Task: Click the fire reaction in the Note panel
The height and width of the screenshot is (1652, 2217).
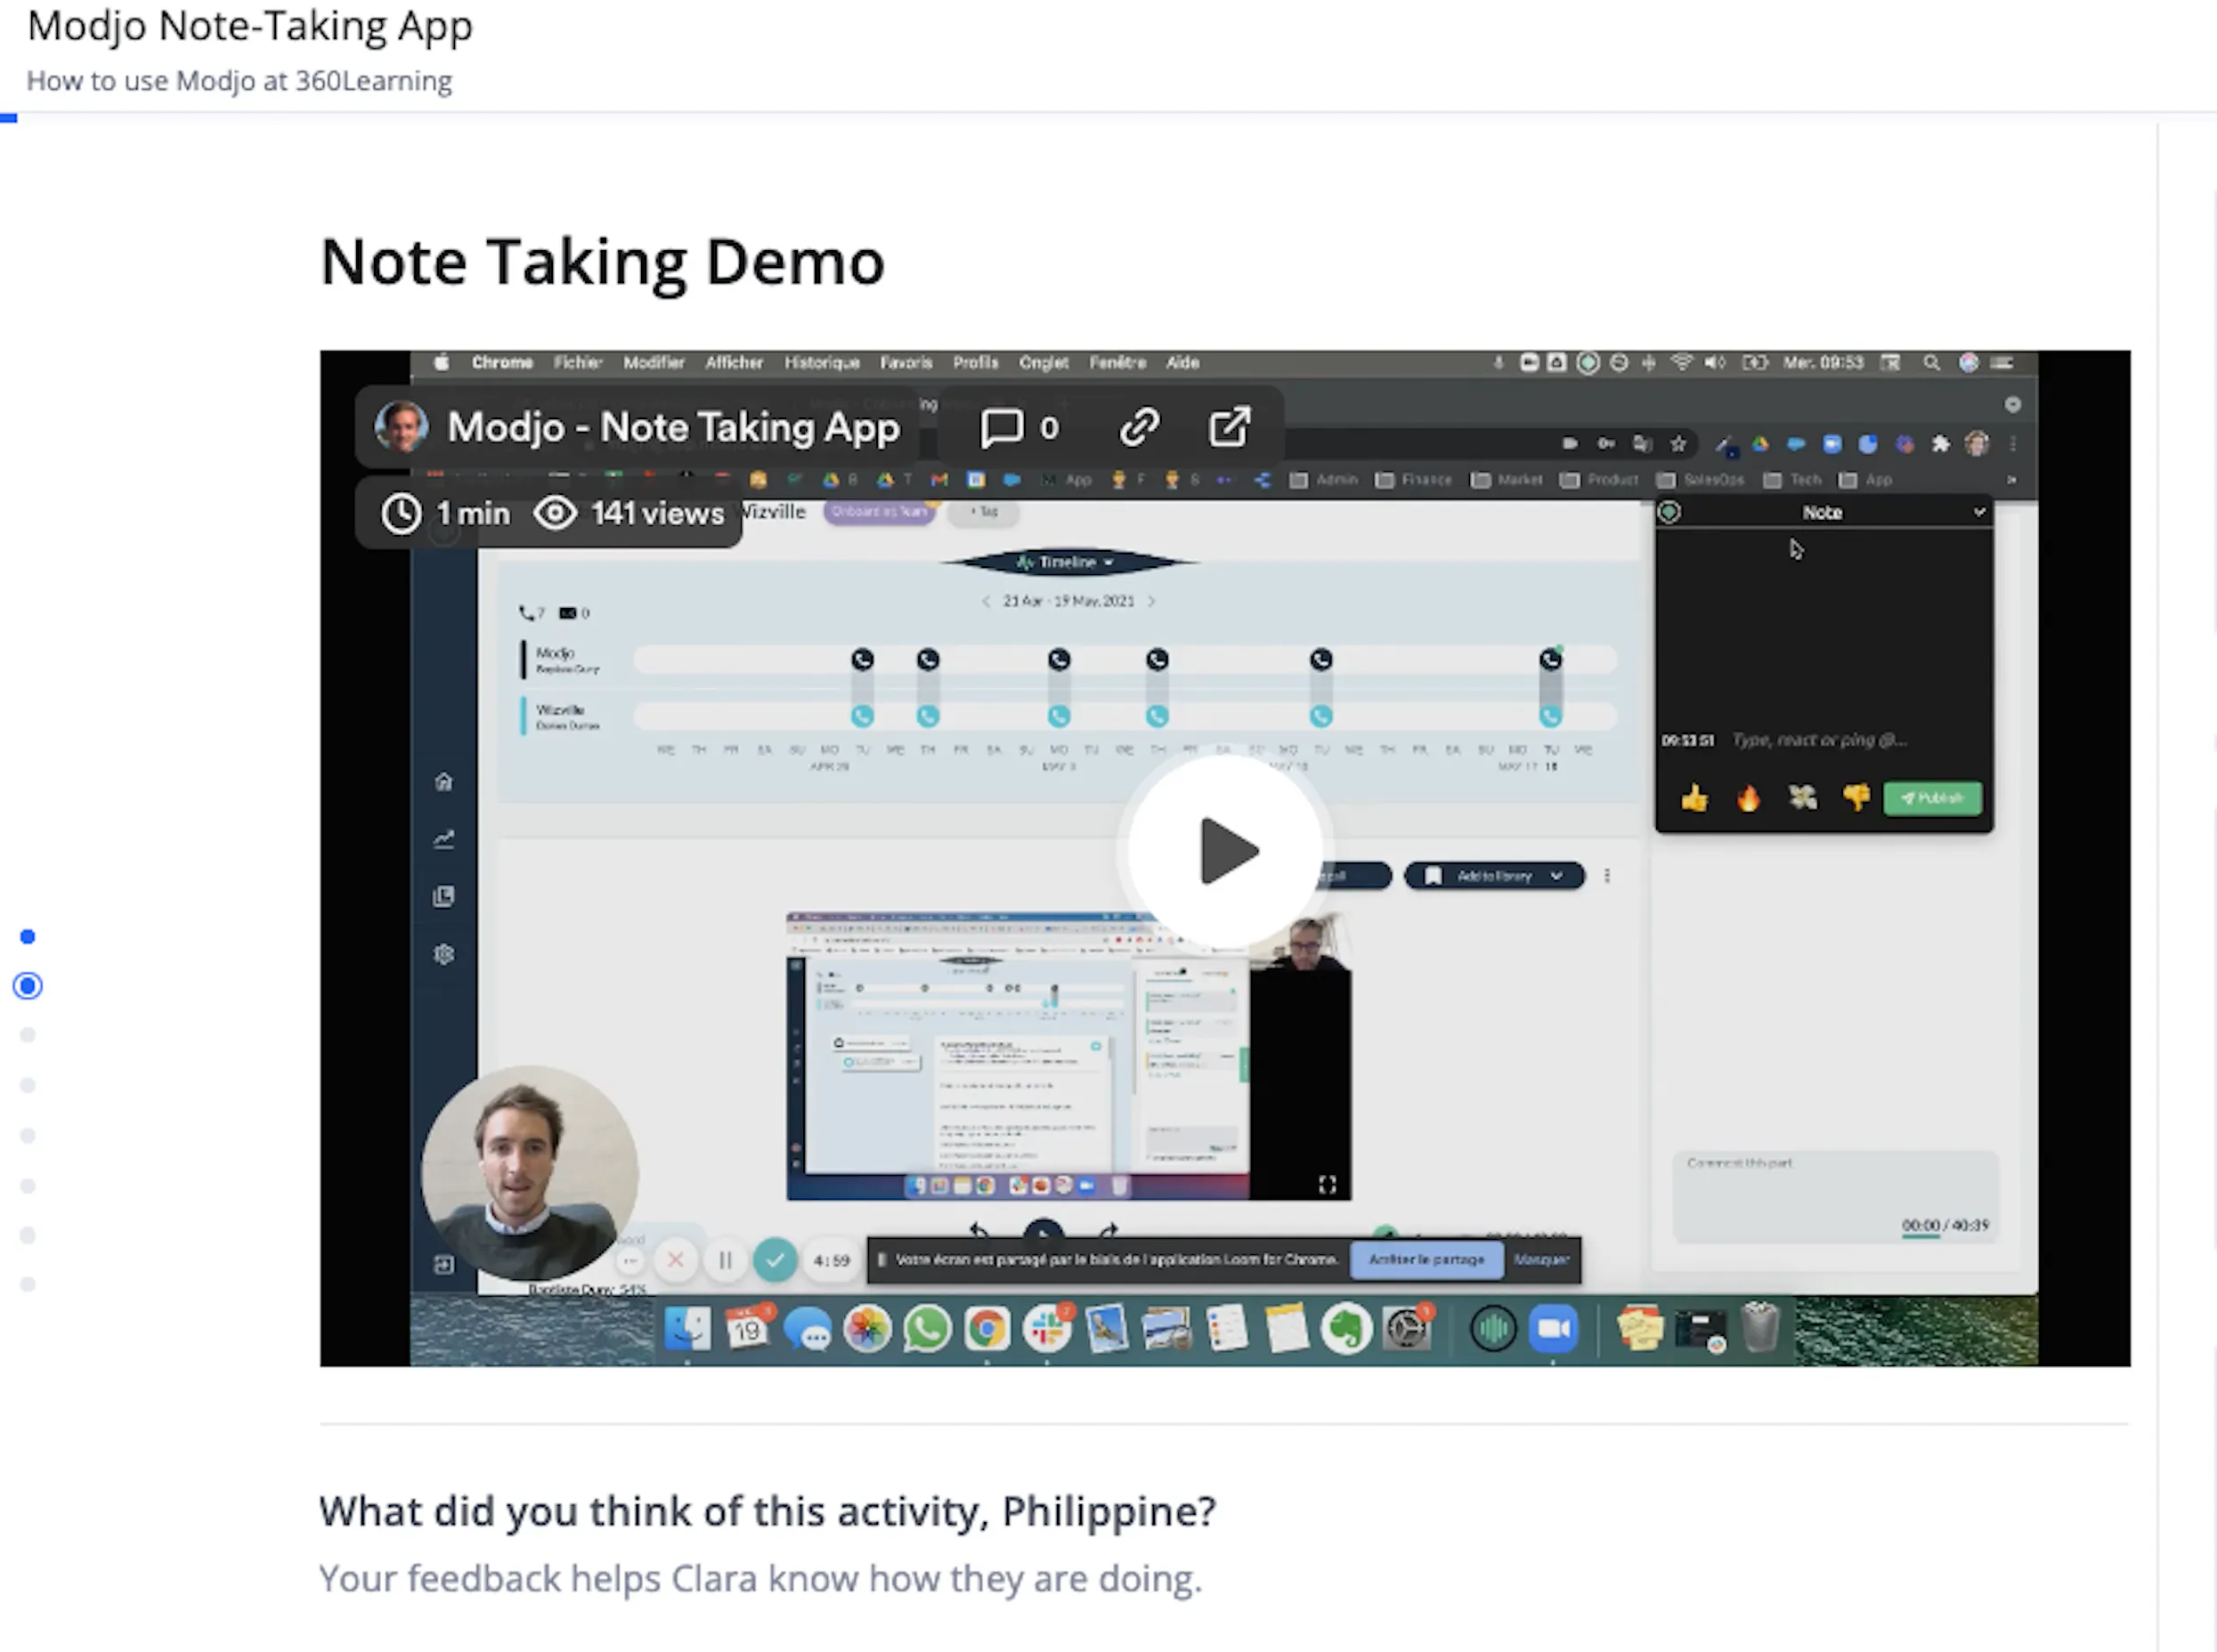Action: point(1749,798)
